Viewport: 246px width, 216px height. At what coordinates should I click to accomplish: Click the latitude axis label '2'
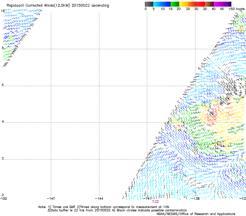tap(3, 159)
